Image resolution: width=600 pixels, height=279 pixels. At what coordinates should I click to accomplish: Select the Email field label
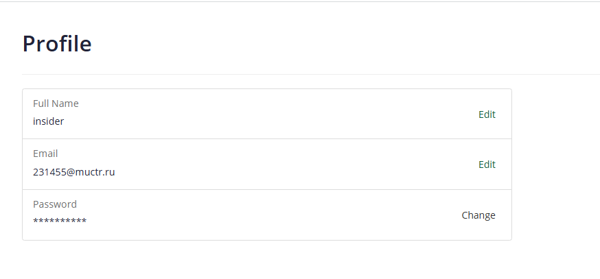click(x=45, y=154)
